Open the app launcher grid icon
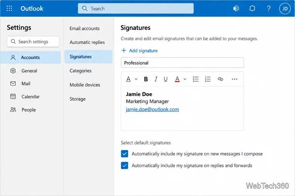This screenshot has width=295, height=196. pyautogui.click(x=9, y=9)
